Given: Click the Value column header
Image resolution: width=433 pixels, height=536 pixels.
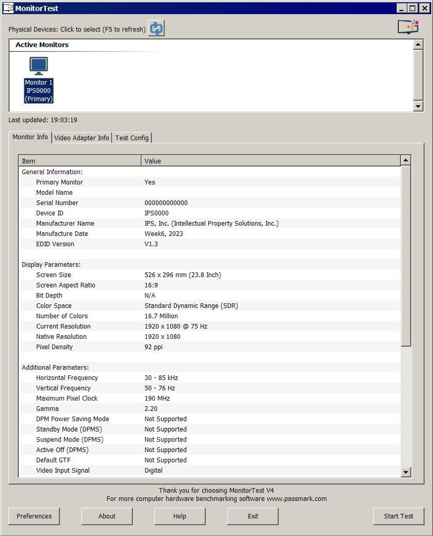Looking at the screenshot, I should [x=270, y=161].
